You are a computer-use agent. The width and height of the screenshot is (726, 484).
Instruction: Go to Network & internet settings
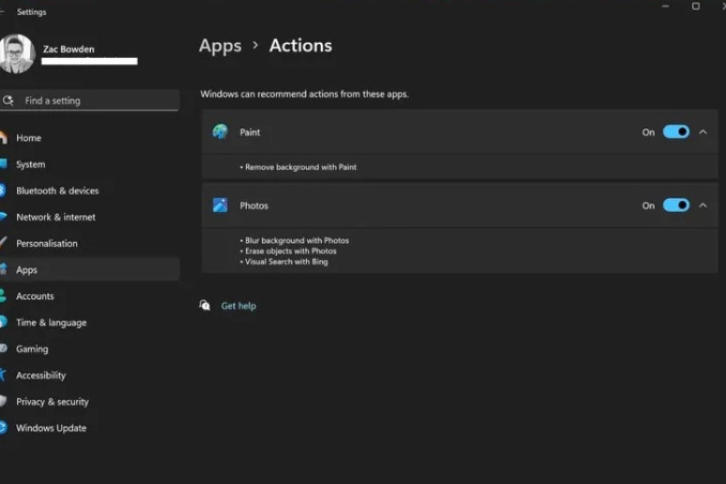(56, 217)
